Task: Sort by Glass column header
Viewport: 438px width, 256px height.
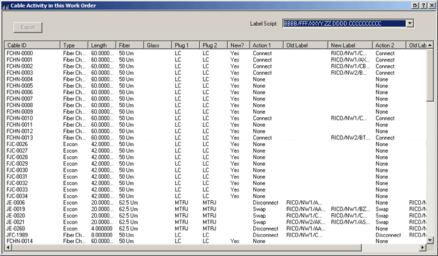Action: [x=158, y=45]
